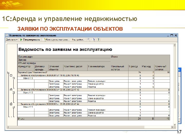The image size is (185, 138).
Task: Open the Действия dropdown menu
Action: (x=12, y=40)
